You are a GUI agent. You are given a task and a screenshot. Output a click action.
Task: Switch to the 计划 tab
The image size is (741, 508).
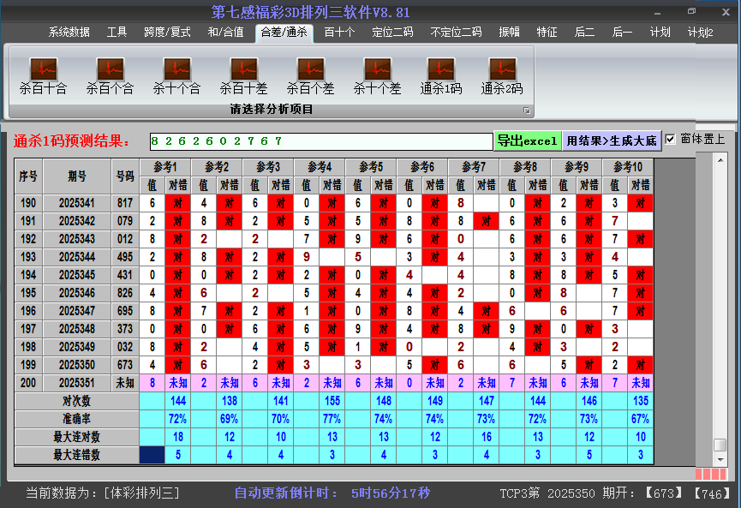pyautogui.click(x=660, y=33)
